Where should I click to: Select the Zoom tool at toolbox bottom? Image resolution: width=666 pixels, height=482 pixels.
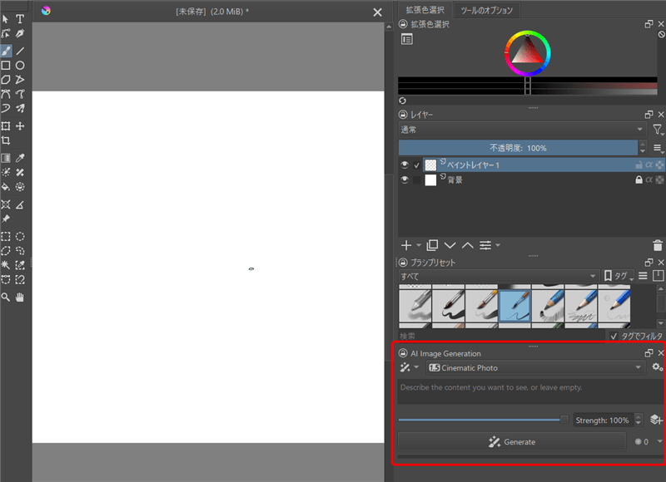(x=6, y=297)
